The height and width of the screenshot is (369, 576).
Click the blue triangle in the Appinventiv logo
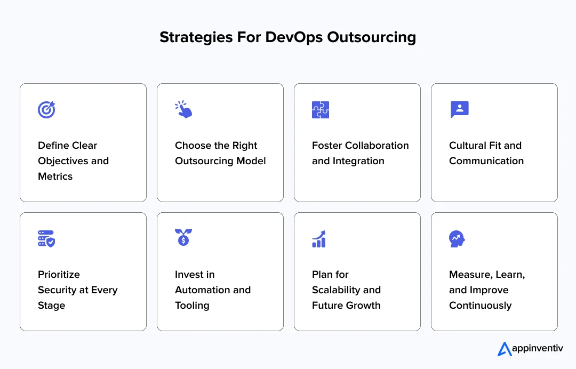click(x=503, y=348)
